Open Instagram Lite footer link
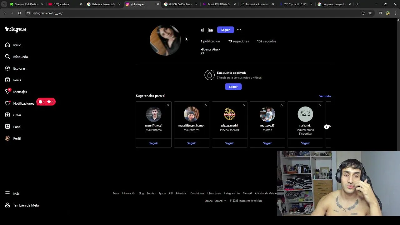This screenshot has width=400, height=225. click(x=232, y=193)
